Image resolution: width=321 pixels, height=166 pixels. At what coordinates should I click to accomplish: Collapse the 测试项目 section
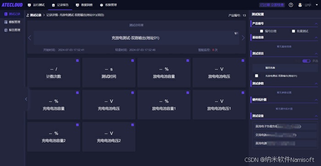click(316, 53)
